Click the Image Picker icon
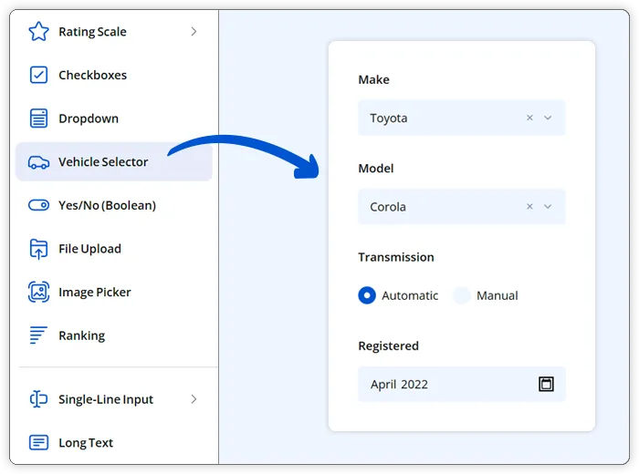639x474 pixels. tap(38, 293)
